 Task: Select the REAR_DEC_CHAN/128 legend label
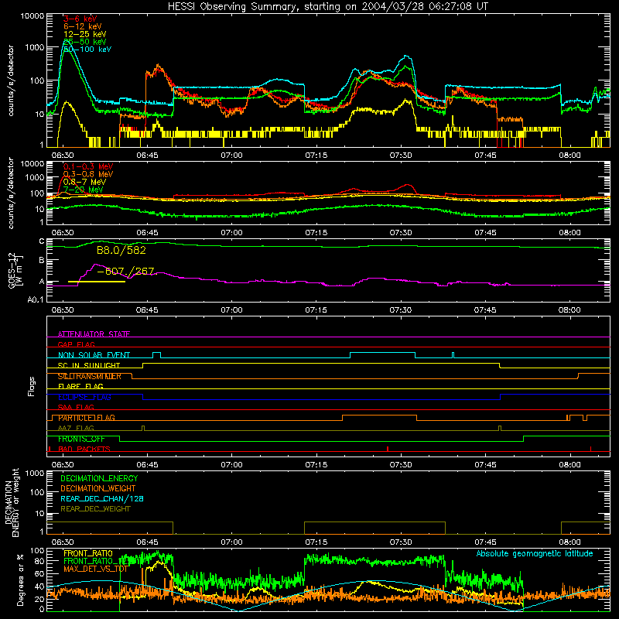tap(102, 498)
